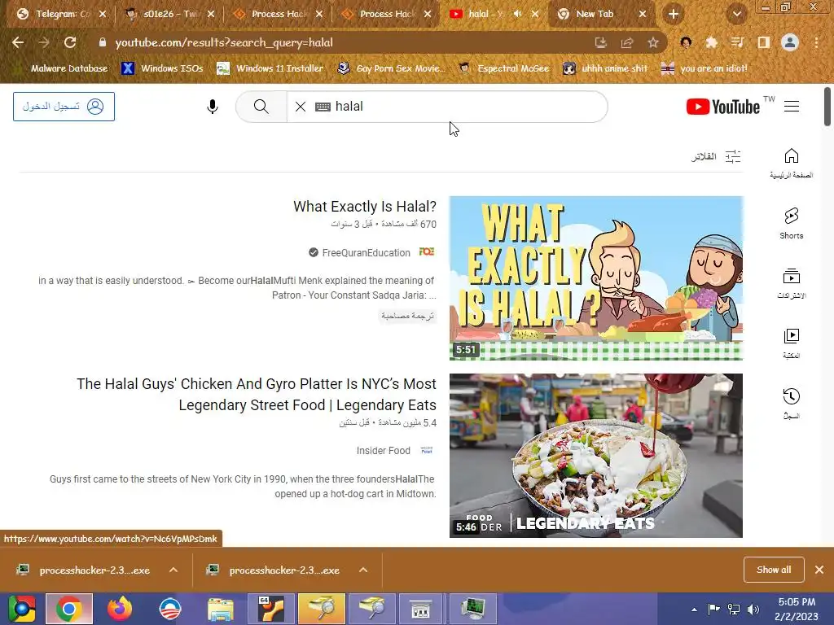Open the Chrome profile avatar
The image size is (834, 625).
pos(790,42)
